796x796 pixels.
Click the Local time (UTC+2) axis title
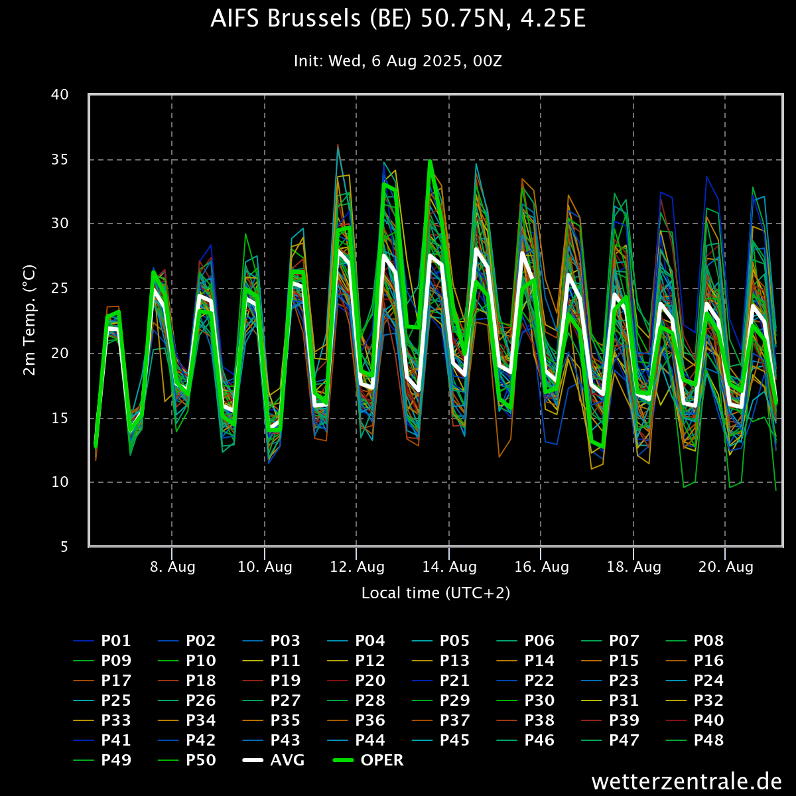point(436,593)
